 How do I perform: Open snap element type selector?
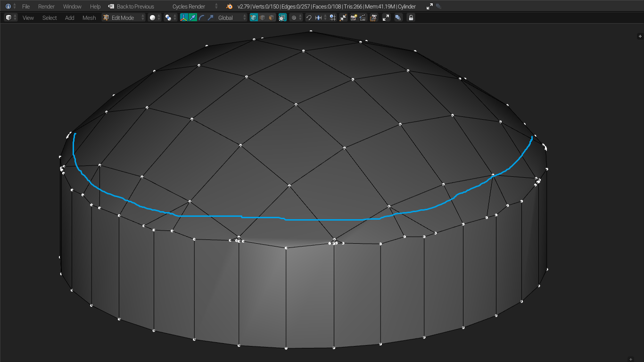(321, 17)
